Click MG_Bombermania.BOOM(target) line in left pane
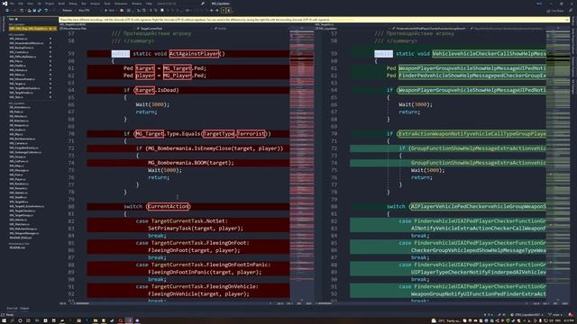The width and height of the screenshot is (577, 324). click(190, 163)
